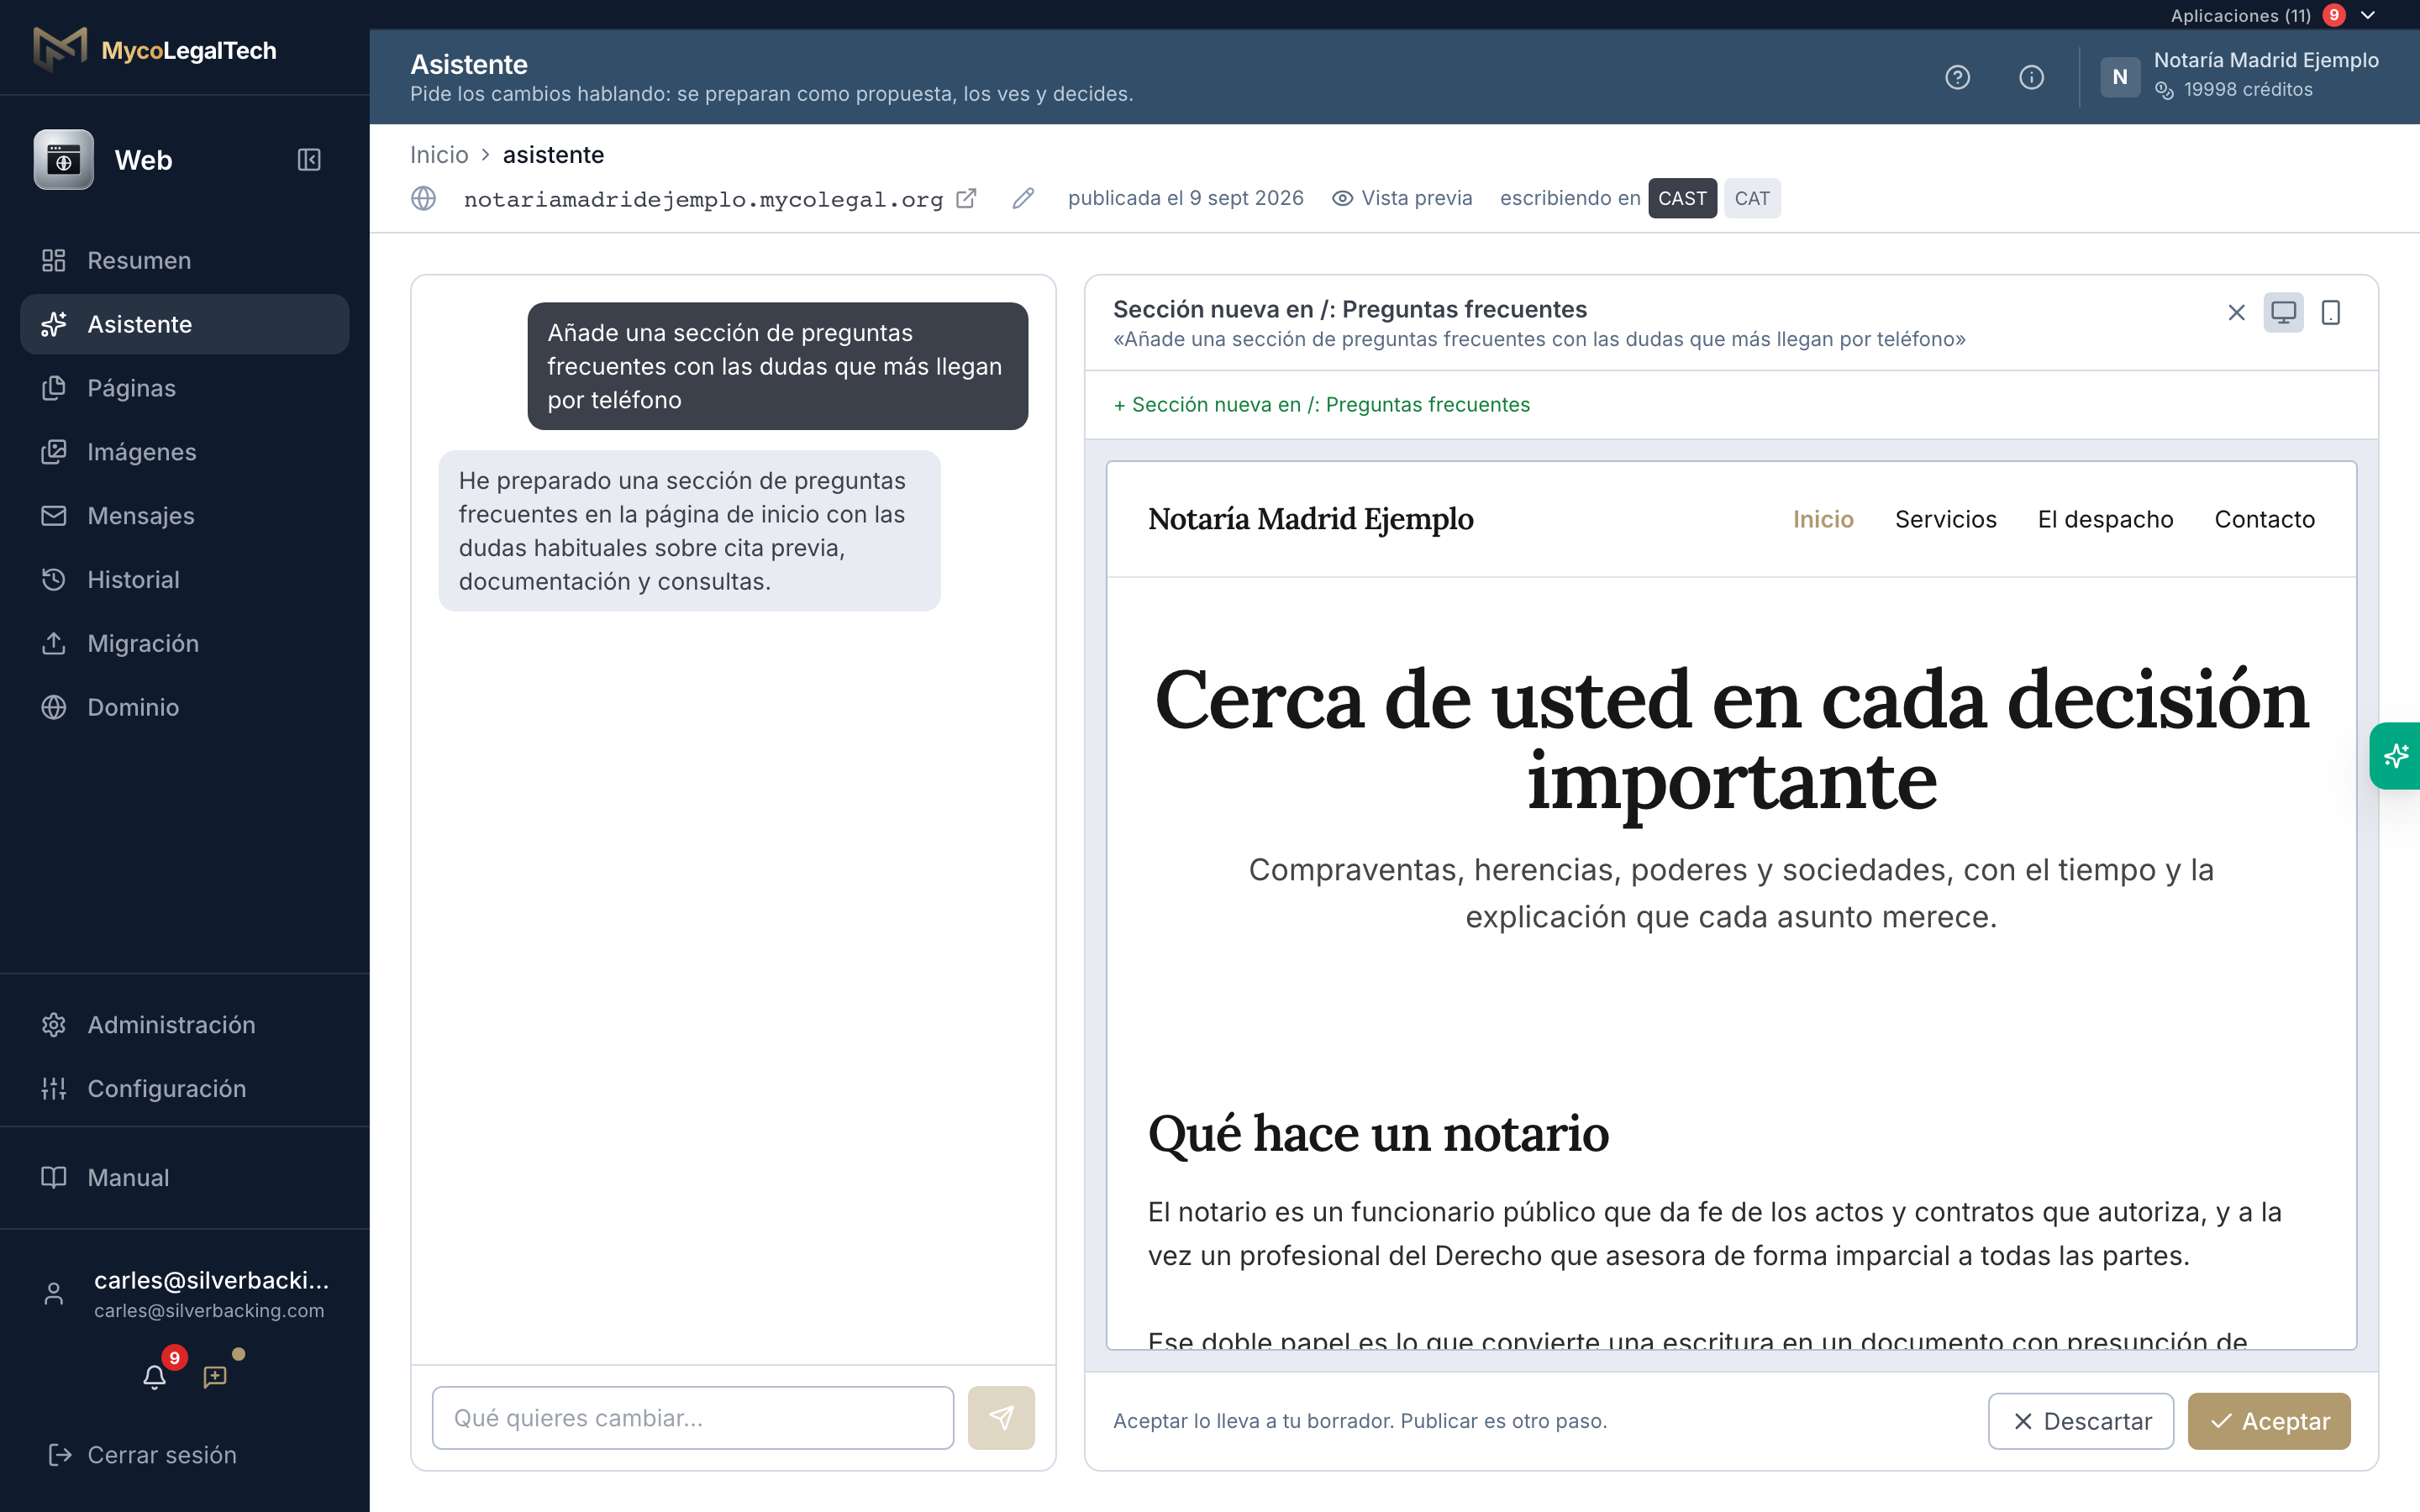The image size is (2420, 1512).
Task: Close the proposal preview with X
Action: click(2237, 313)
